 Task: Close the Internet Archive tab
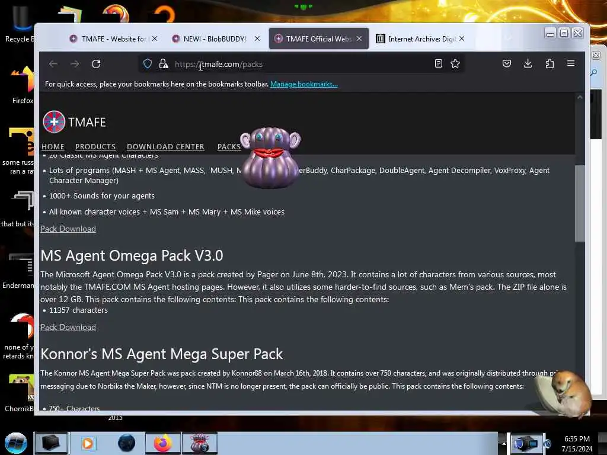coord(462,39)
